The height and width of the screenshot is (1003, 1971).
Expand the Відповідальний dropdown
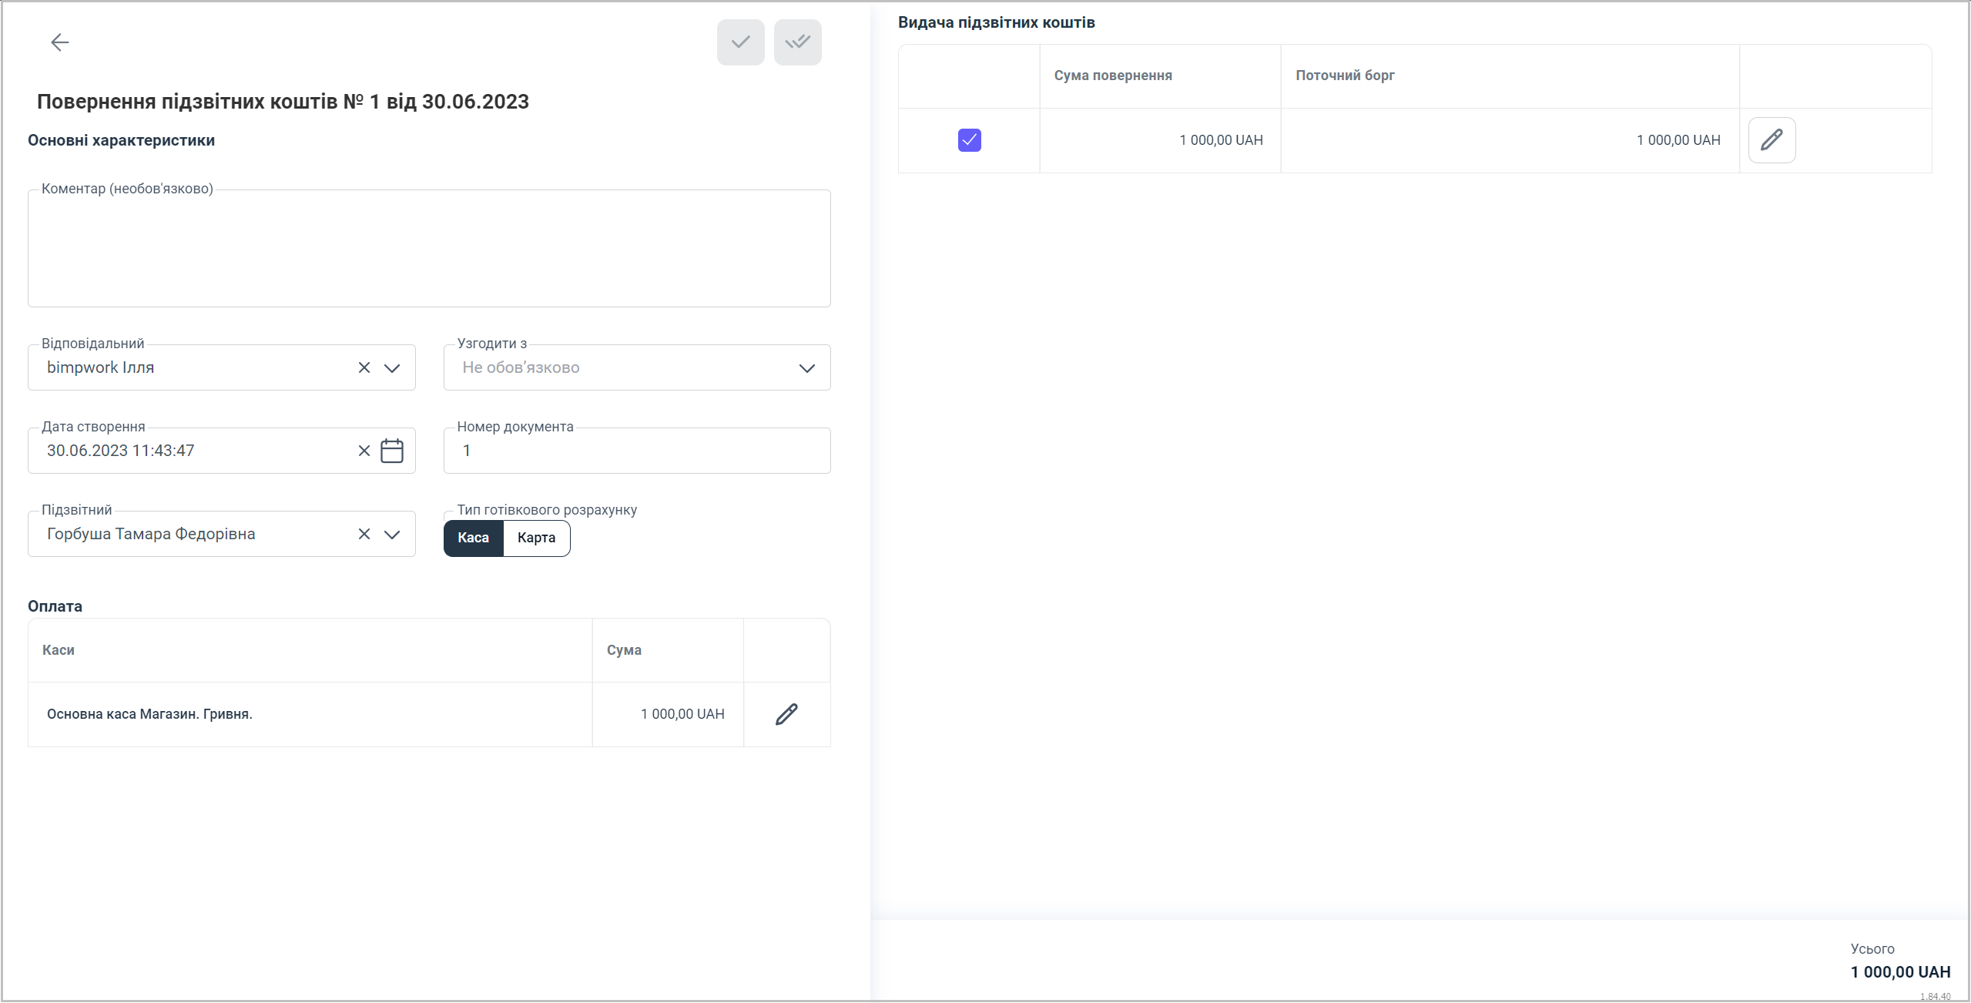point(392,368)
